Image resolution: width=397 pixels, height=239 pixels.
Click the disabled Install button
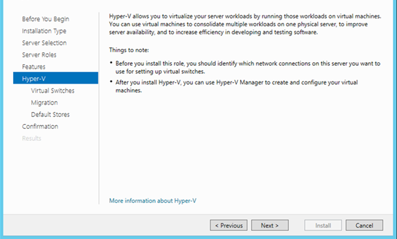click(x=323, y=225)
